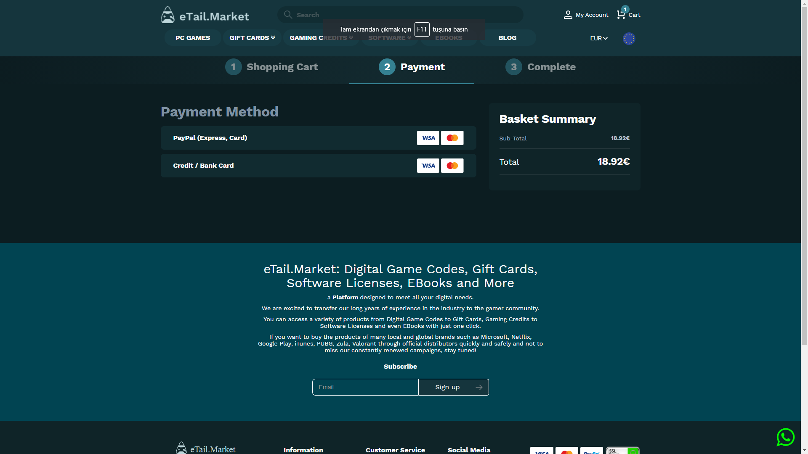Click the Customer Service footer heading
Viewport: 808px width, 454px height.
395,450
